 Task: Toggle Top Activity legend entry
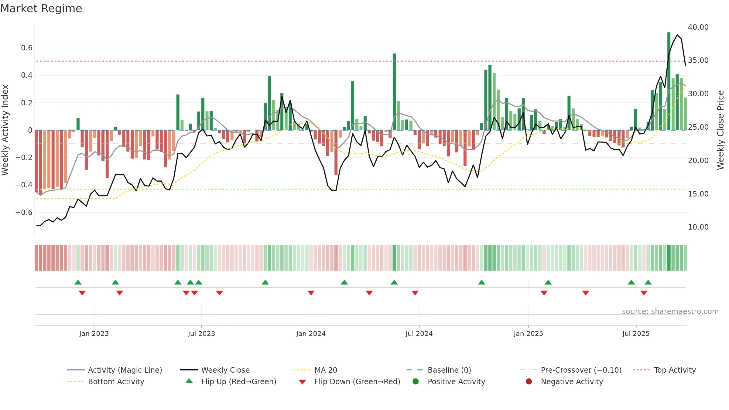[664, 370]
